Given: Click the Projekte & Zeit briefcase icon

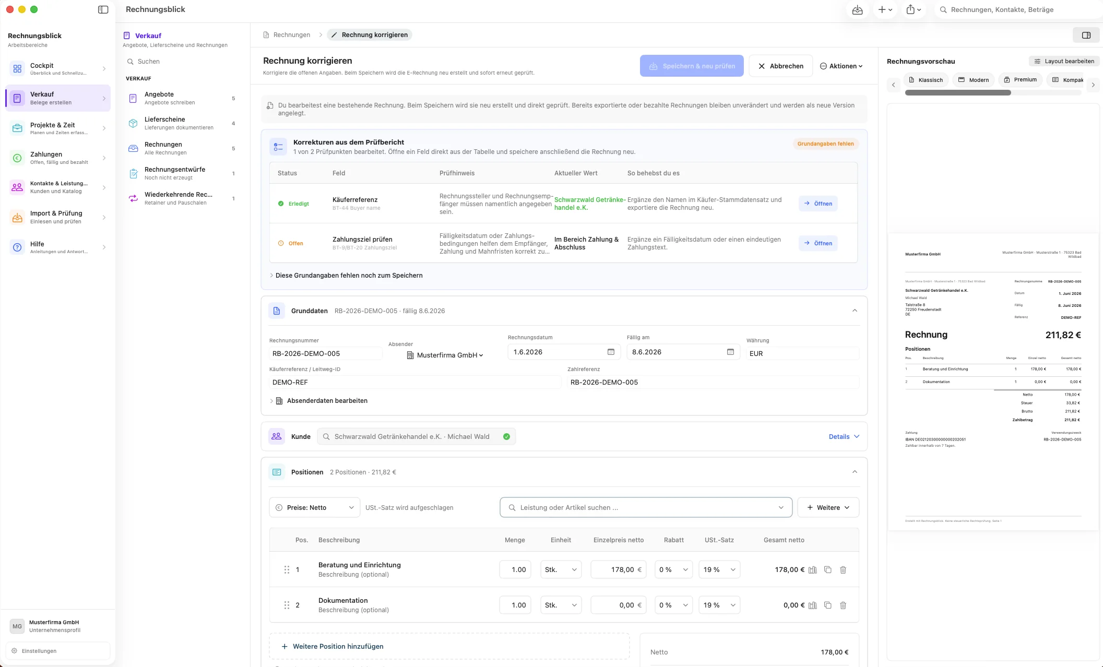Looking at the screenshot, I should pyautogui.click(x=17, y=128).
